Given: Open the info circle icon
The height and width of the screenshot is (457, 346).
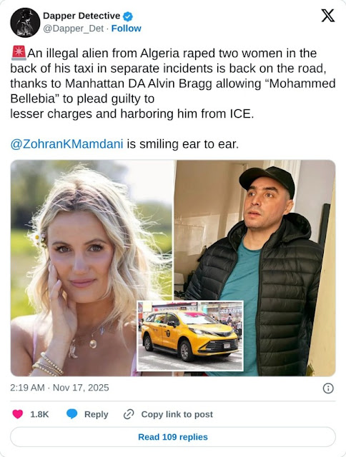Looking at the screenshot, I should tap(328, 388).
